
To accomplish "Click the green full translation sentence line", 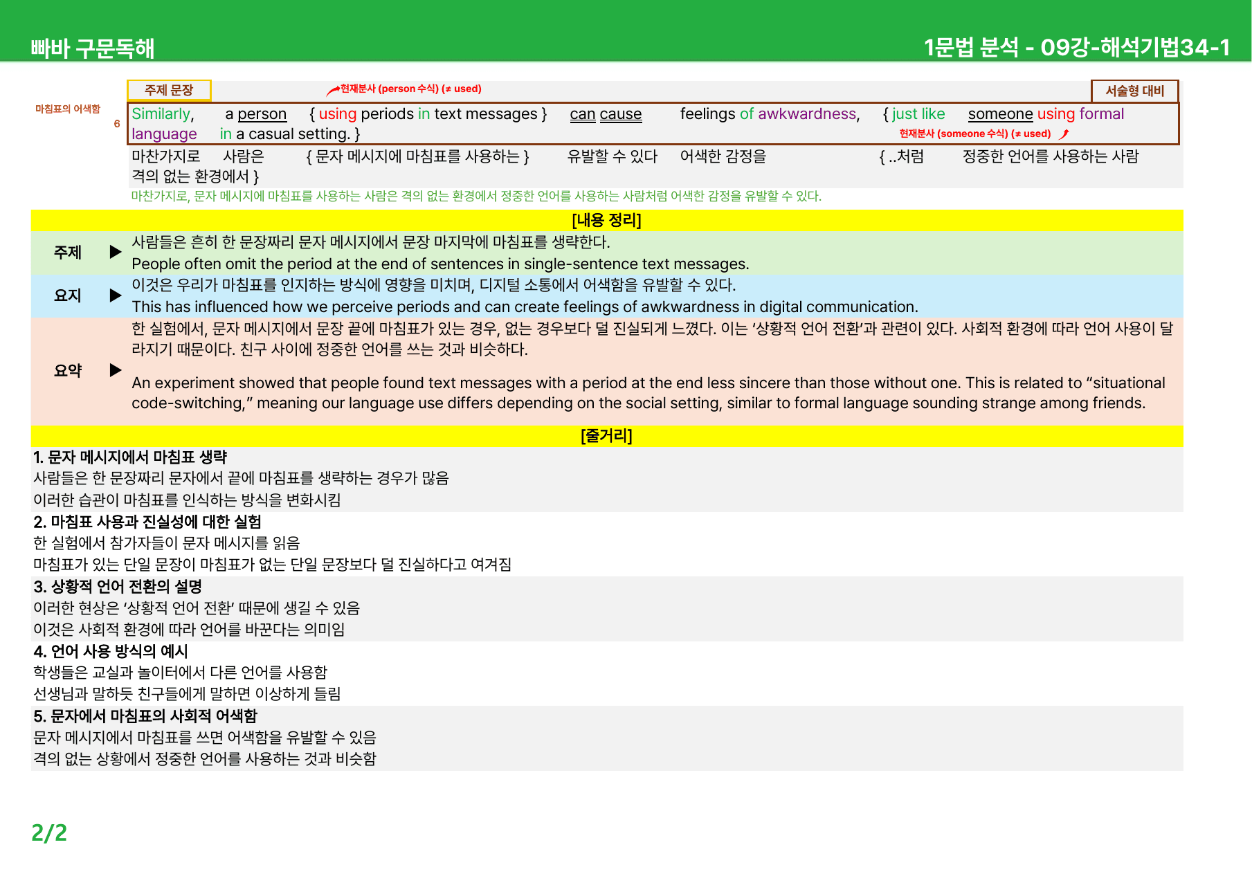I will tap(477, 197).
